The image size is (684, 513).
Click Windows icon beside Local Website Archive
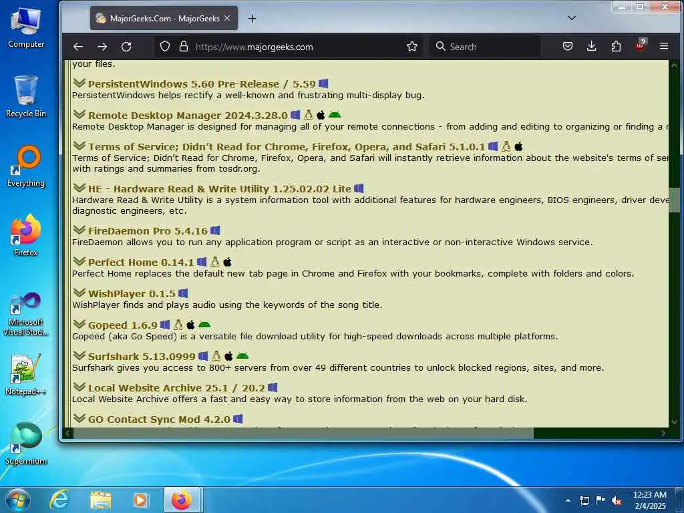[273, 387]
